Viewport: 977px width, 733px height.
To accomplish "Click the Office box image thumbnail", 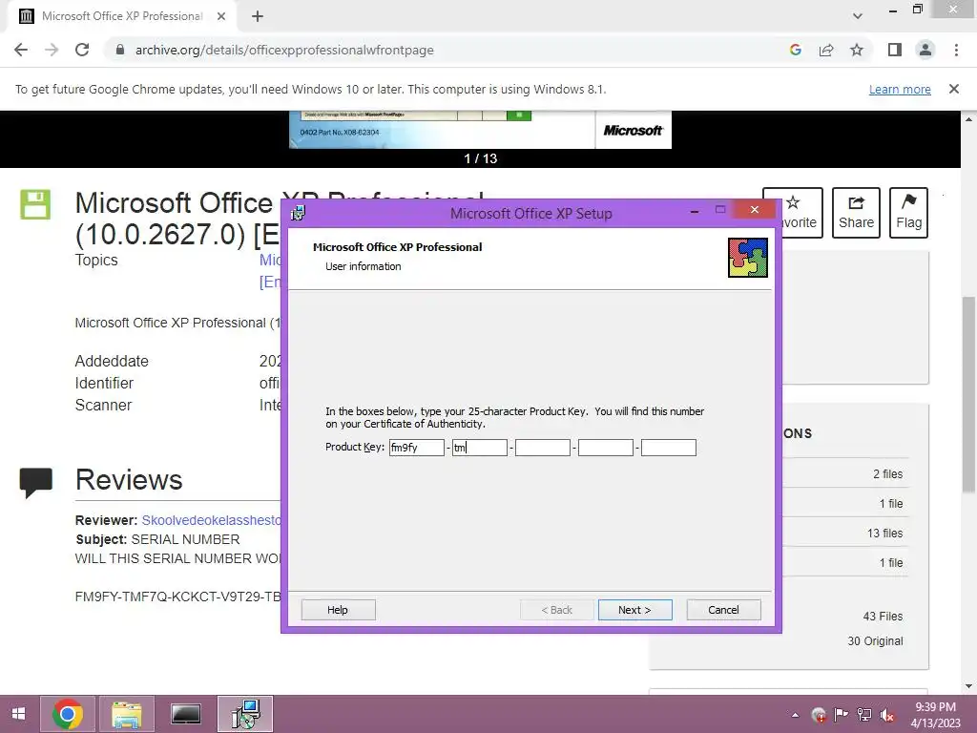I will click(x=480, y=130).
